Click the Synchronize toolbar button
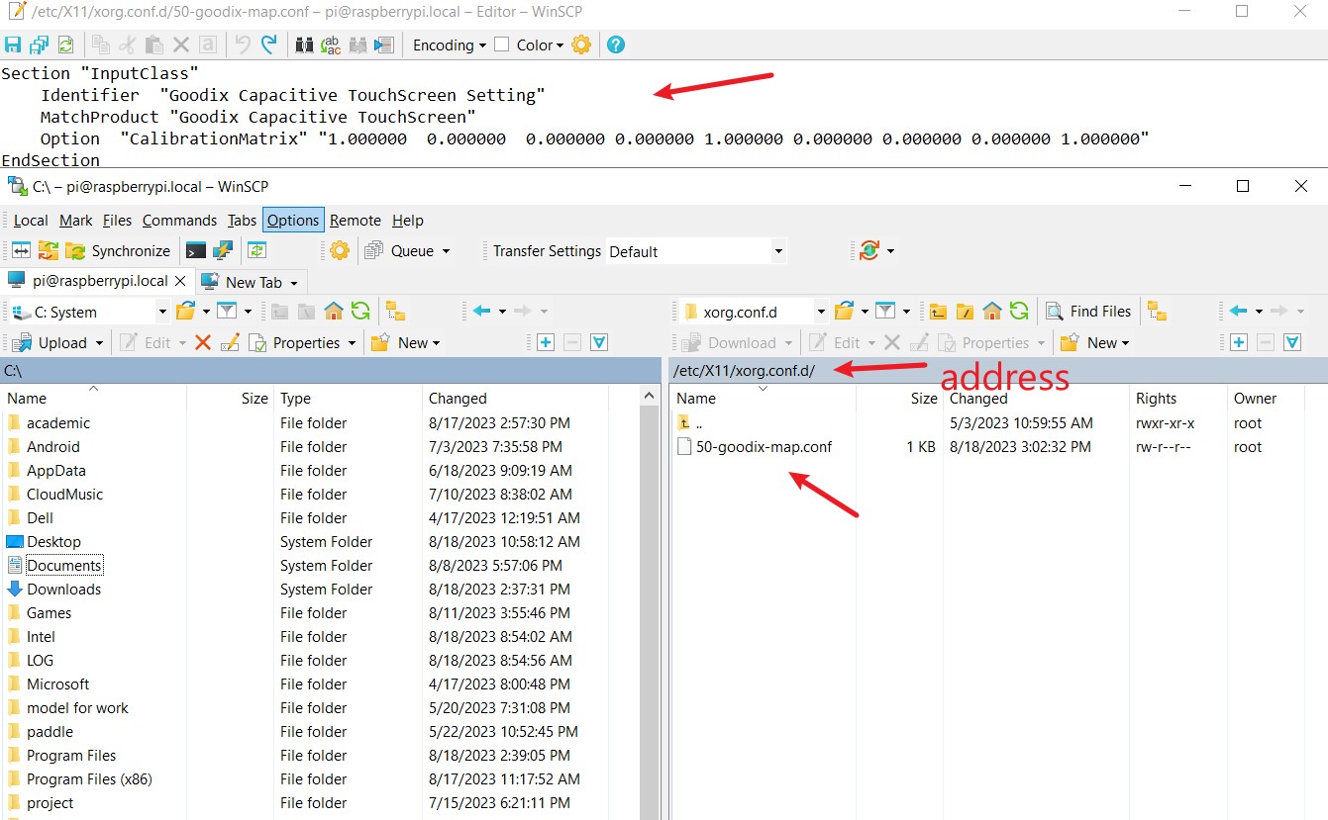Screen dimensions: 1328x820 tap(119, 251)
